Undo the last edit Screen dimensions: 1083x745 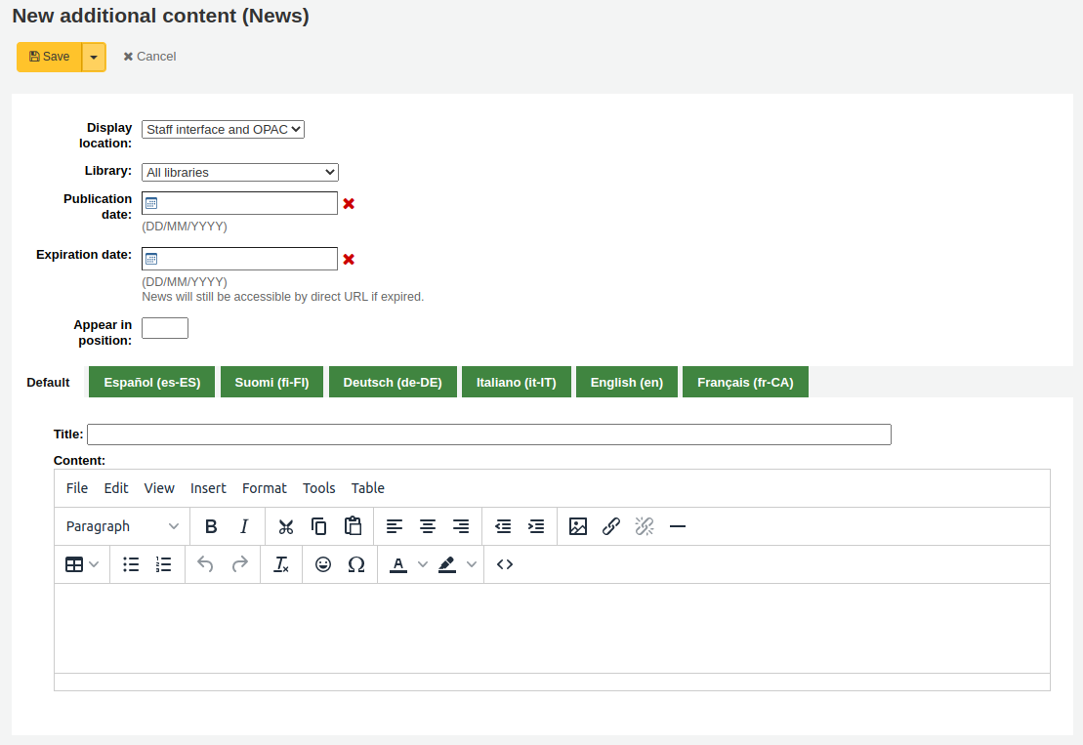(205, 564)
